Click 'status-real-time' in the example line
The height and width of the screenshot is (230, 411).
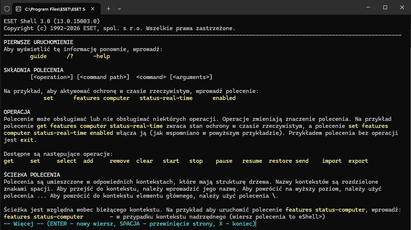pos(166,98)
